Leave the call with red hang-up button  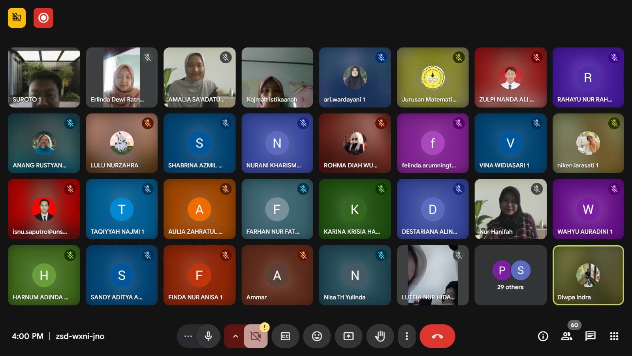click(437, 336)
